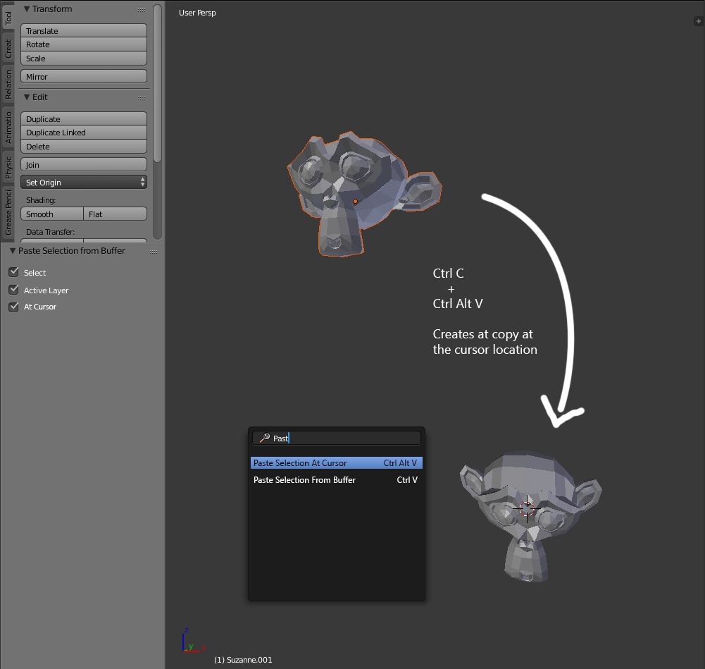Choose Paste Selection At Cursor
Image resolution: width=705 pixels, height=669 pixels.
point(337,463)
